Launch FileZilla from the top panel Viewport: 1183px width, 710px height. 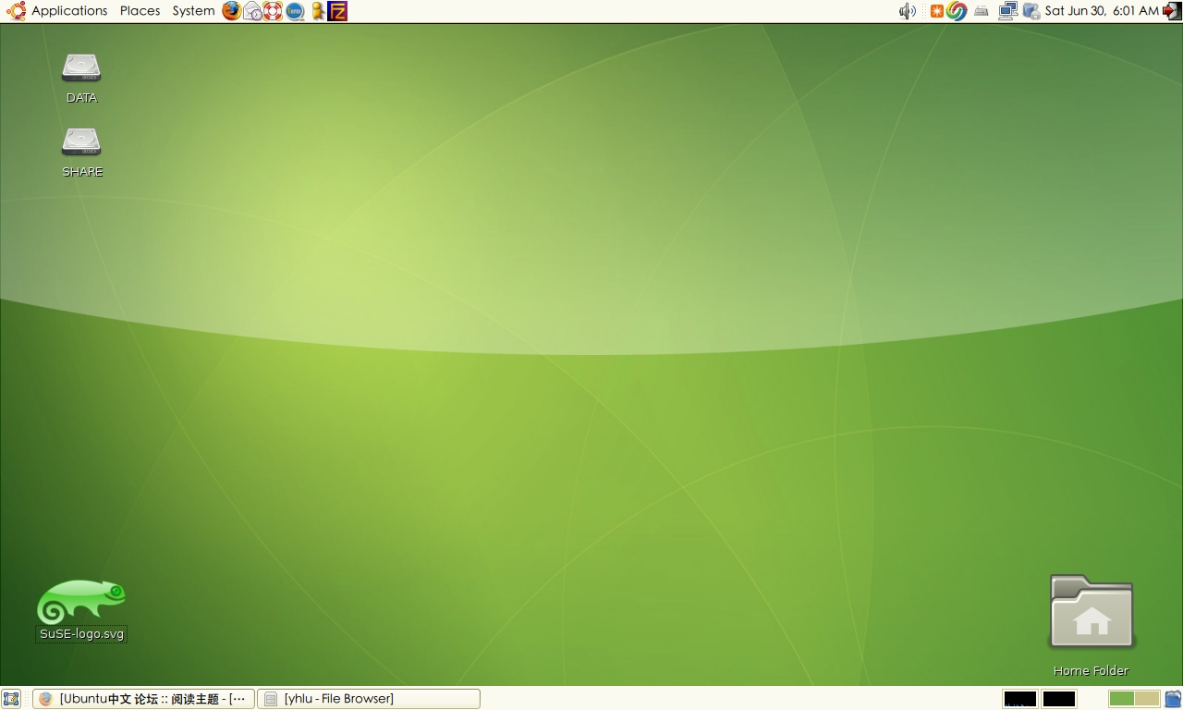tap(338, 11)
